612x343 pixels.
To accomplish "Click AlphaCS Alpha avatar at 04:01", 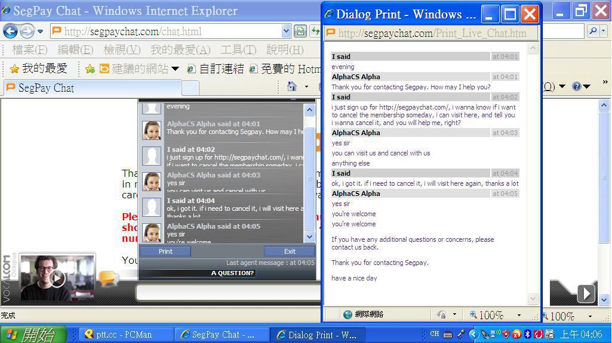I will tap(152, 130).
